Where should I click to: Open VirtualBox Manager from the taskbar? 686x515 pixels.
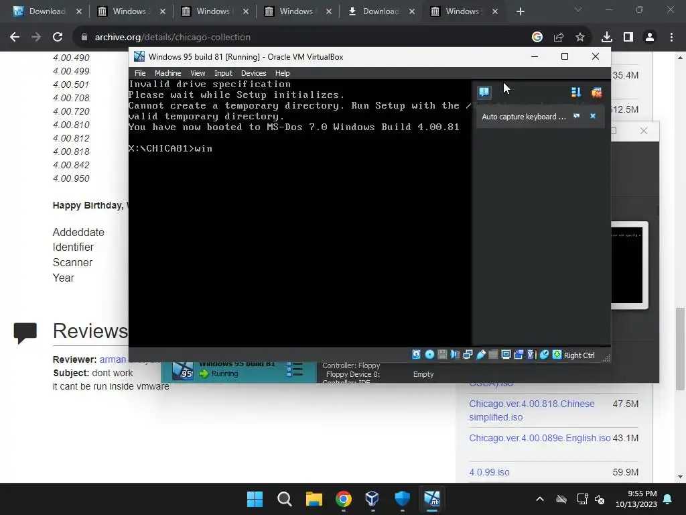pyautogui.click(x=372, y=499)
